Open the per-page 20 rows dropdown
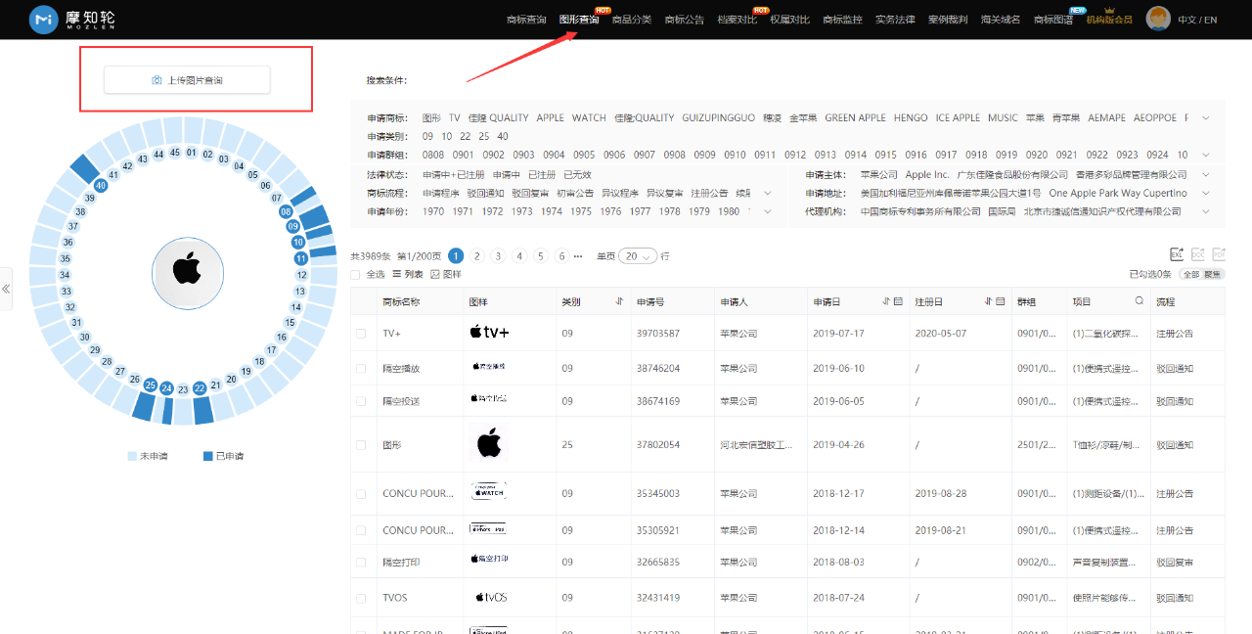The image size is (1252, 634). pyautogui.click(x=638, y=256)
